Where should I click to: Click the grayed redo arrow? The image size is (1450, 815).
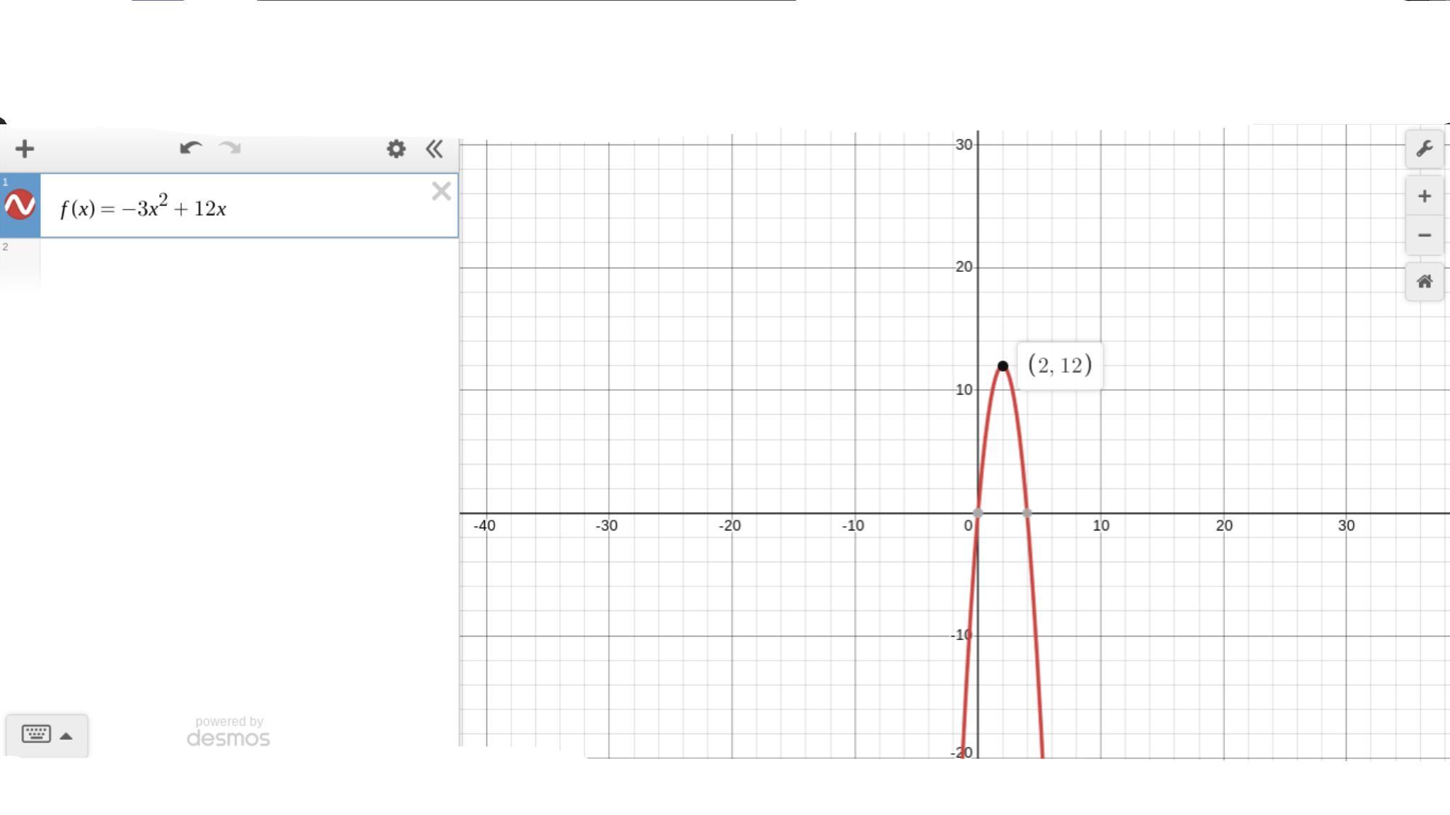point(230,149)
